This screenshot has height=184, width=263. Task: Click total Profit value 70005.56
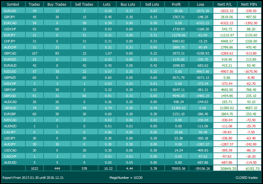[179, 169]
